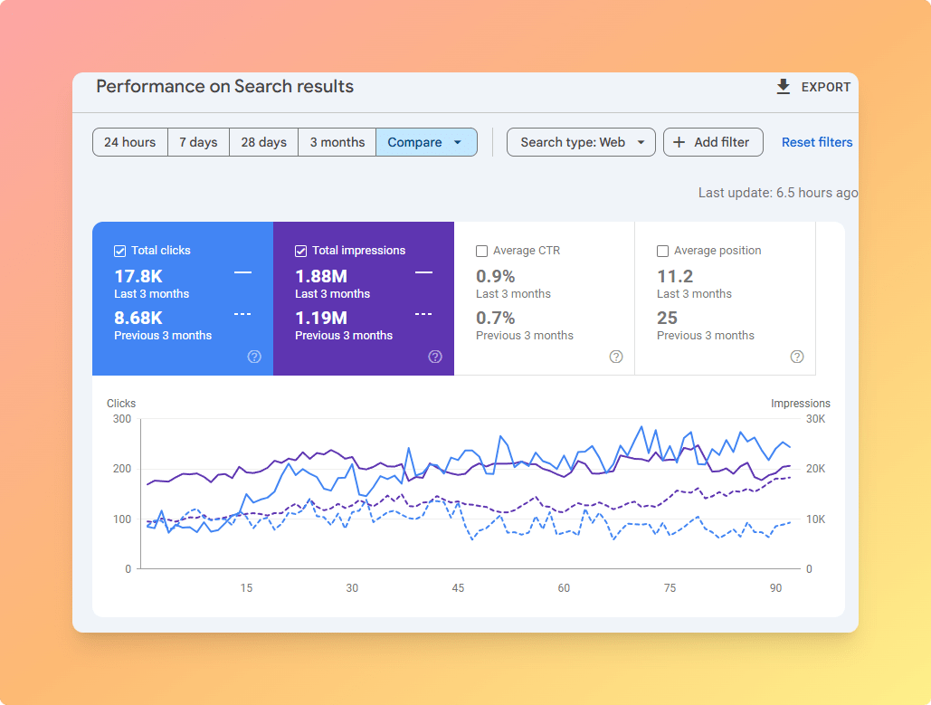Click the Export download icon
This screenshot has height=705, width=931.
click(x=784, y=87)
